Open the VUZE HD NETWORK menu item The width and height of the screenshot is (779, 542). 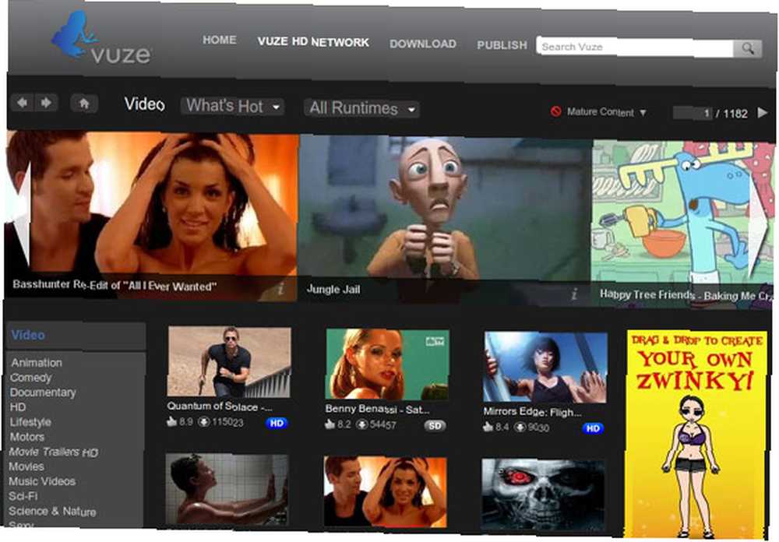tap(313, 42)
